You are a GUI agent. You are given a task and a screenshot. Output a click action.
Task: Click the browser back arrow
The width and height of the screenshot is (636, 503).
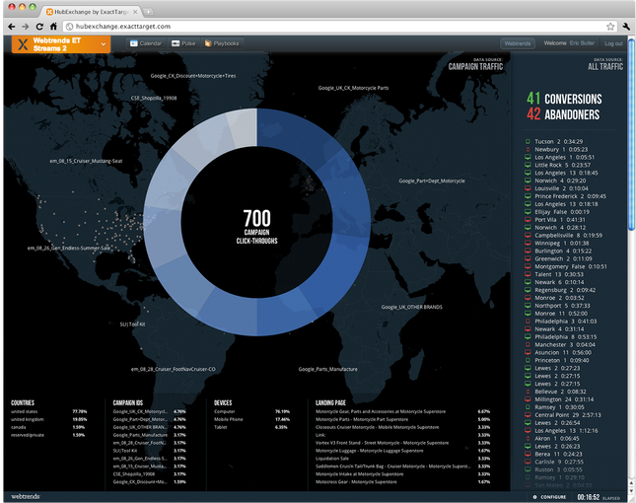[x=10, y=25]
